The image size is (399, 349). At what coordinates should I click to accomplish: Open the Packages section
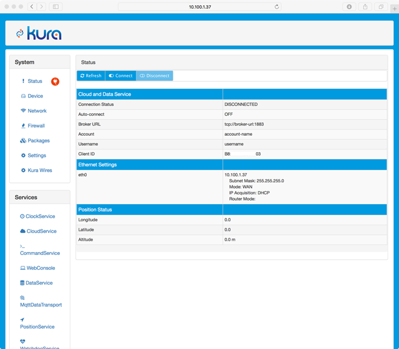[x=39, y=140]
